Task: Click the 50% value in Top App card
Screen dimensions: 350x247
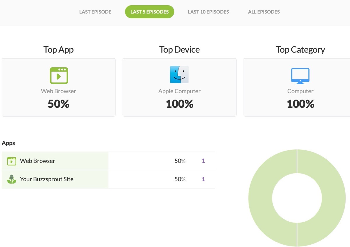Action: (x=59, y=104)
